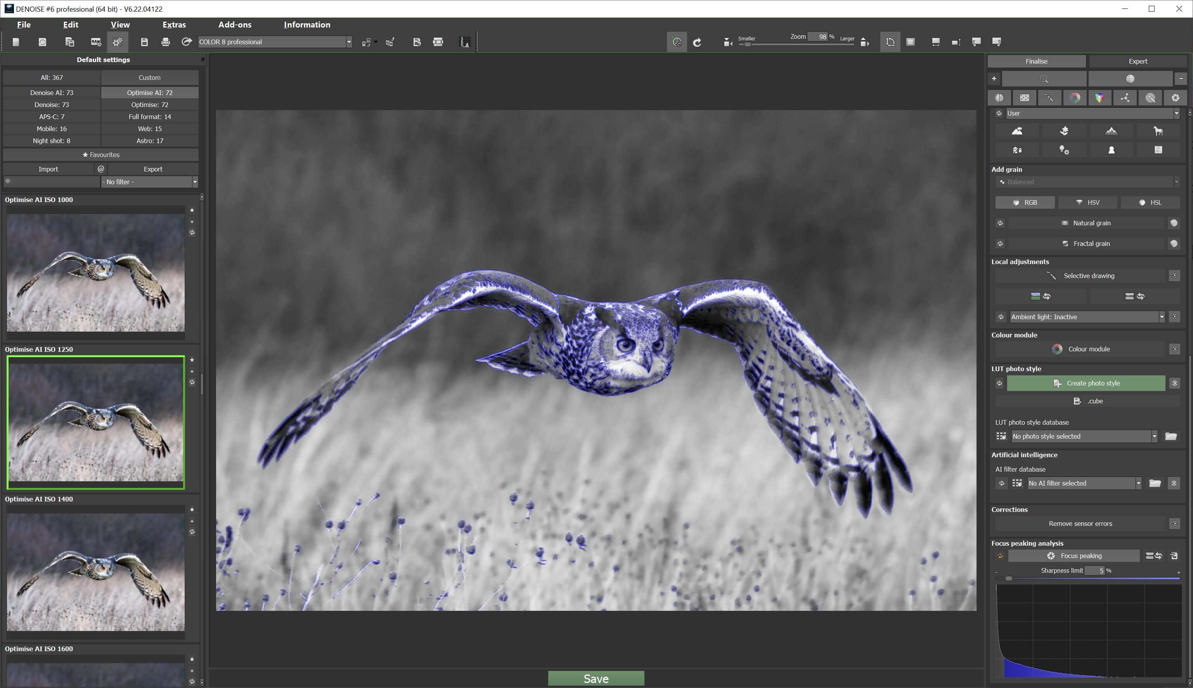Click the printer icon in the toolbar
The image size is (1193, 688).
(165, 42)
